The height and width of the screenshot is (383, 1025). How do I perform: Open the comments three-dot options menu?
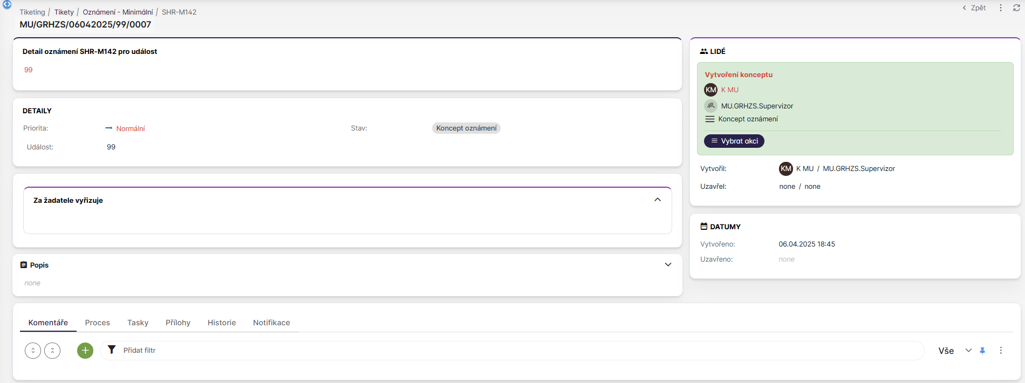pos(1001,351)
